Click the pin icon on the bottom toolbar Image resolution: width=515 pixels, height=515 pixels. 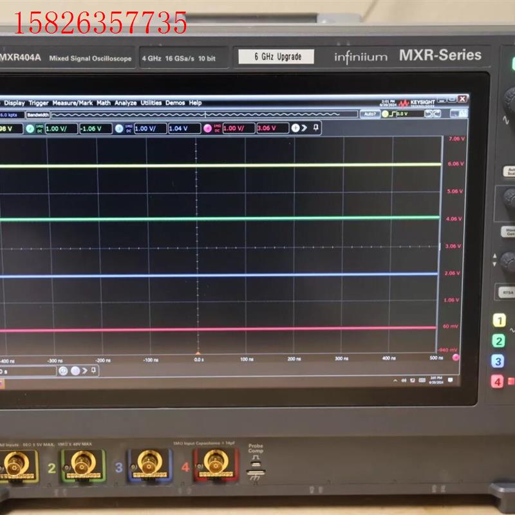click(x=93, y=370)
